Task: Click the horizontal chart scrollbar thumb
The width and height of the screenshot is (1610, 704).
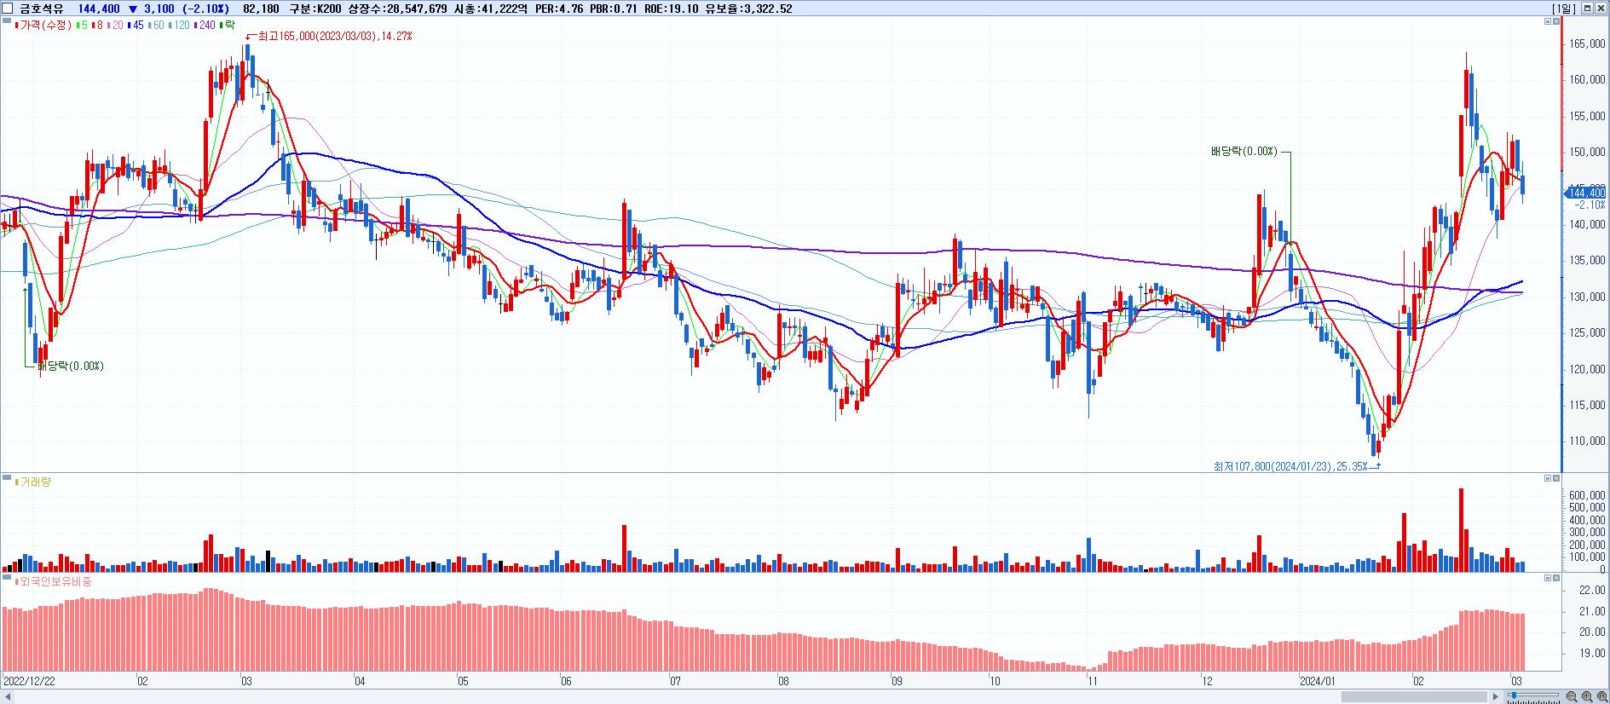Action: pyautogui.click(x=1414, y=696)
